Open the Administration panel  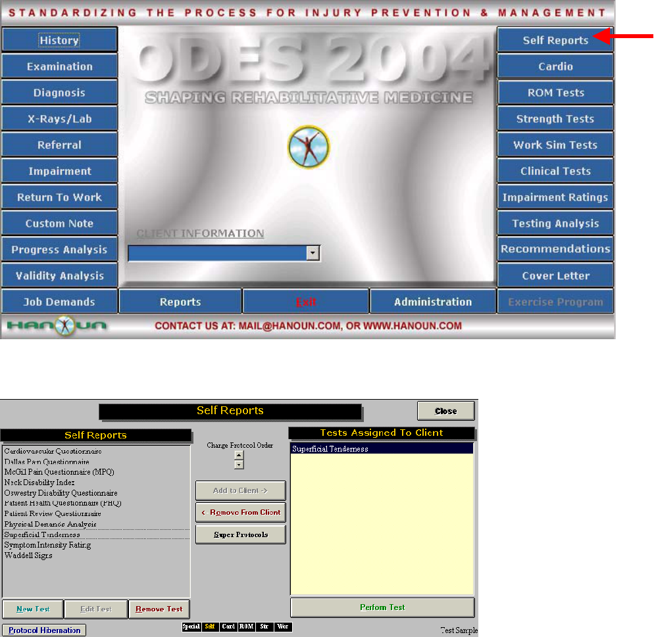pyautogui.click(x=433, y=302)
